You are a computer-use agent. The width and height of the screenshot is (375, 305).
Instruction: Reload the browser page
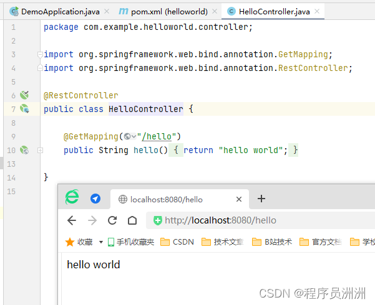click(112, 220)
